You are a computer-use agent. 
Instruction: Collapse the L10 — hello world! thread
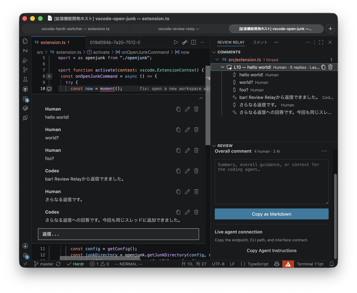223,67
